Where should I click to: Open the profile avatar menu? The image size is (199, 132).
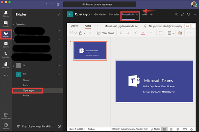(194, 4)
